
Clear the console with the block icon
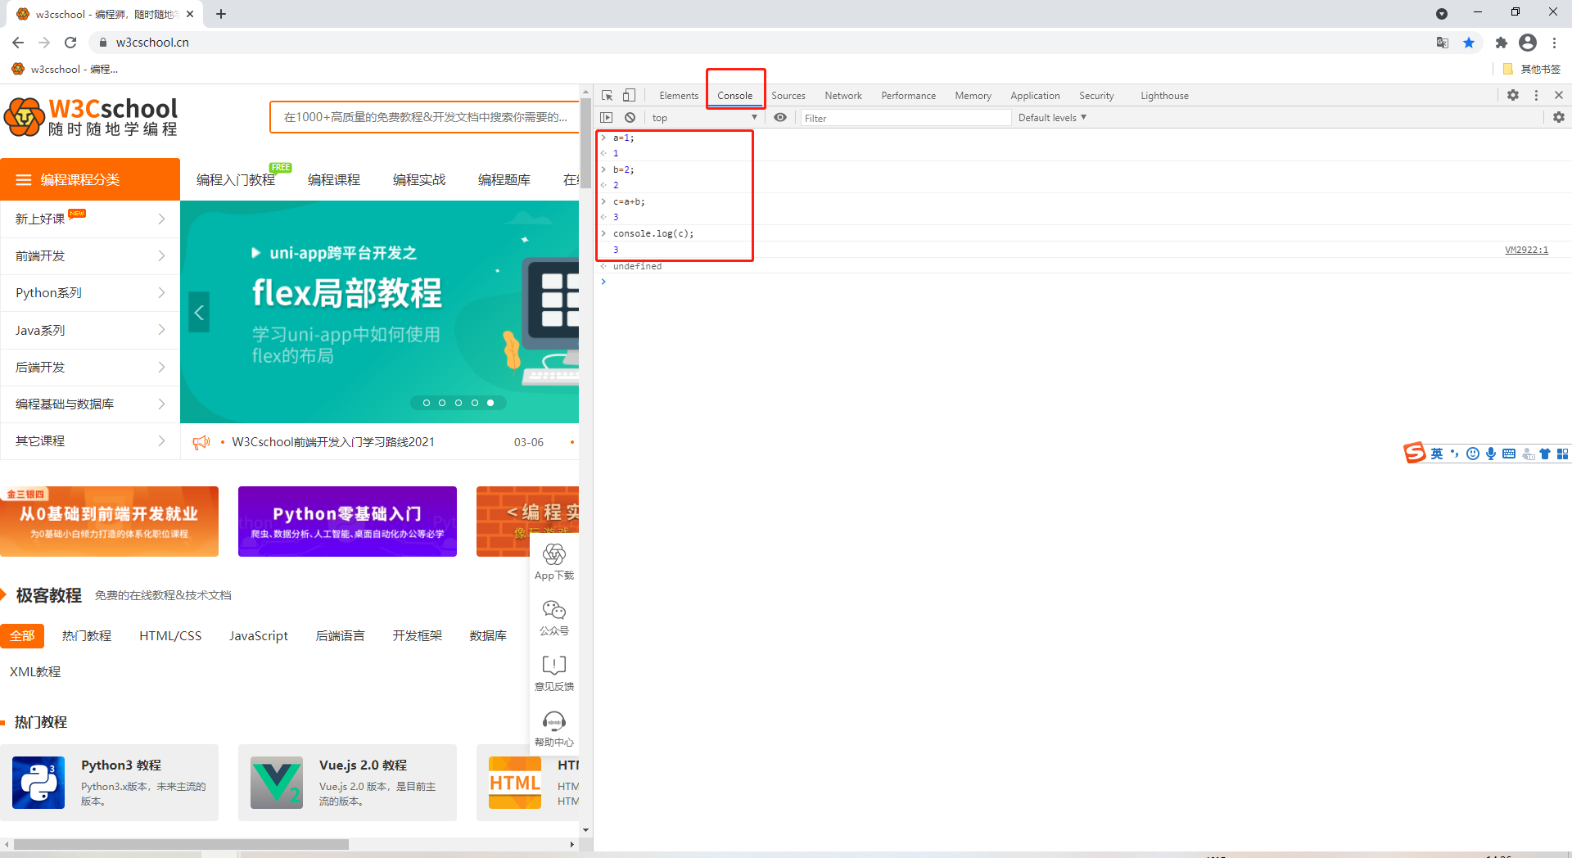point(630,118)
